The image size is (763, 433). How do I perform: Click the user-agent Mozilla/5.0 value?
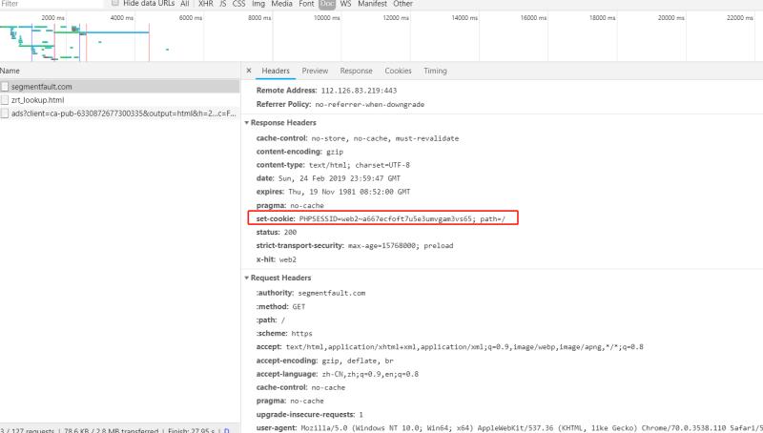tap(531, 427)
